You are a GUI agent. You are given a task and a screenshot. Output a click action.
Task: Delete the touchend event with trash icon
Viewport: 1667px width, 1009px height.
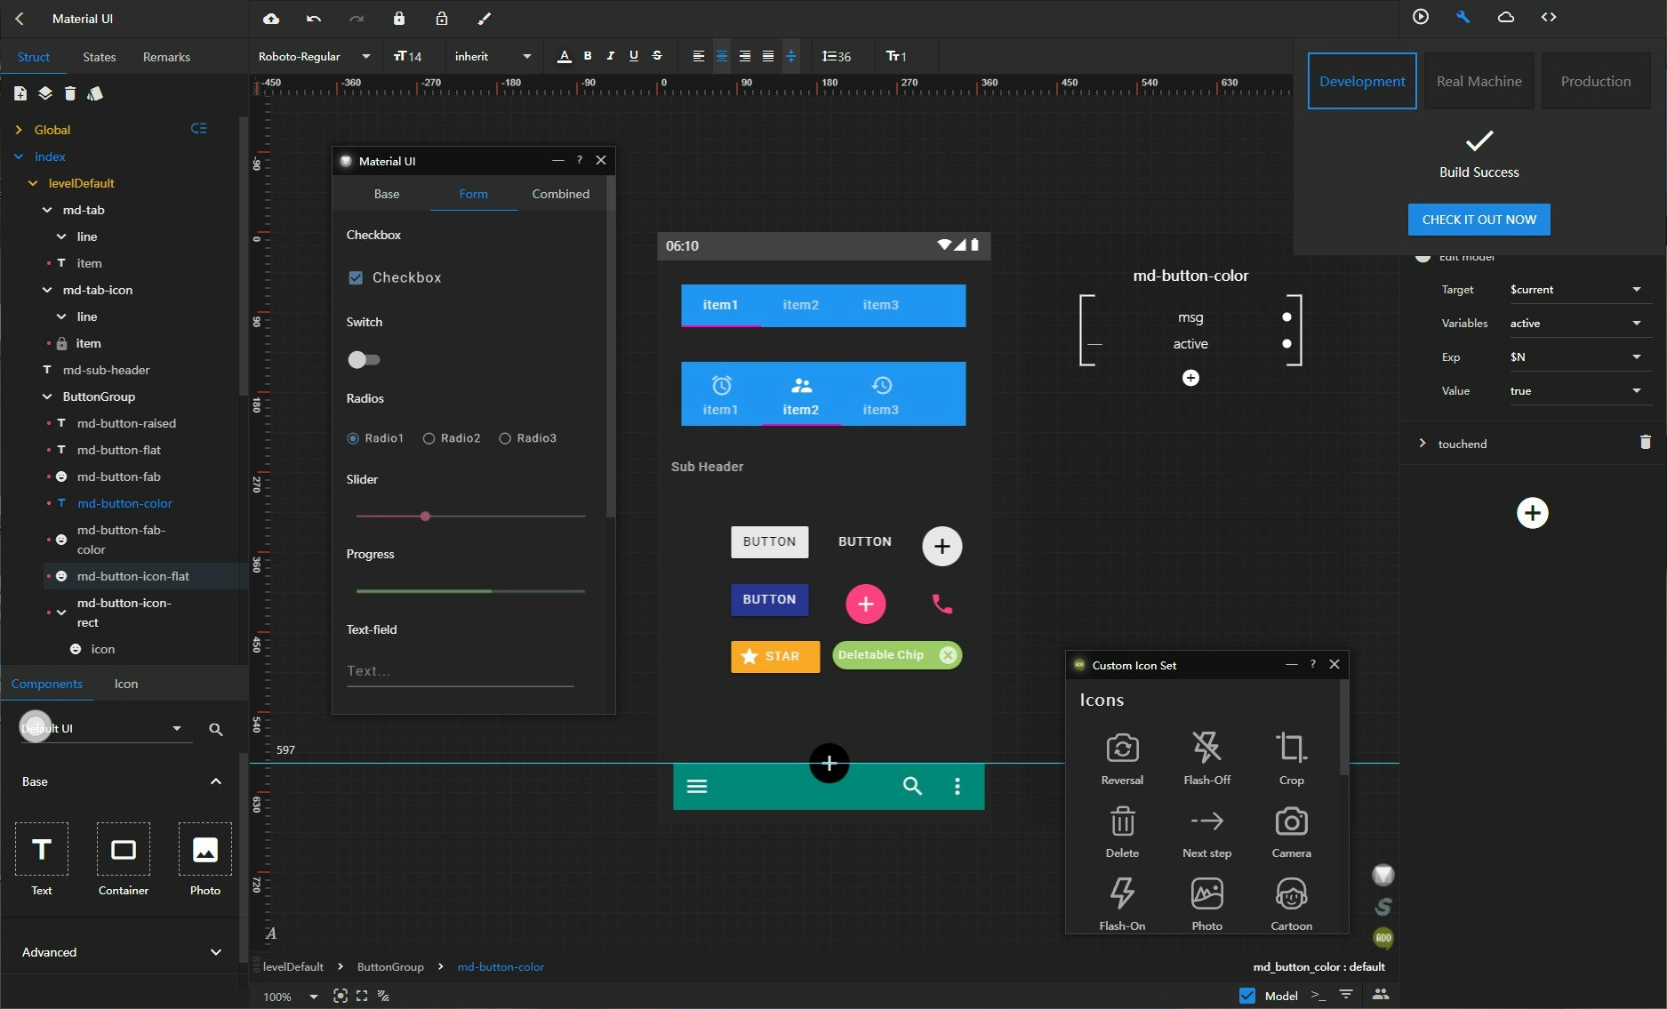[x=1645, y=442]
